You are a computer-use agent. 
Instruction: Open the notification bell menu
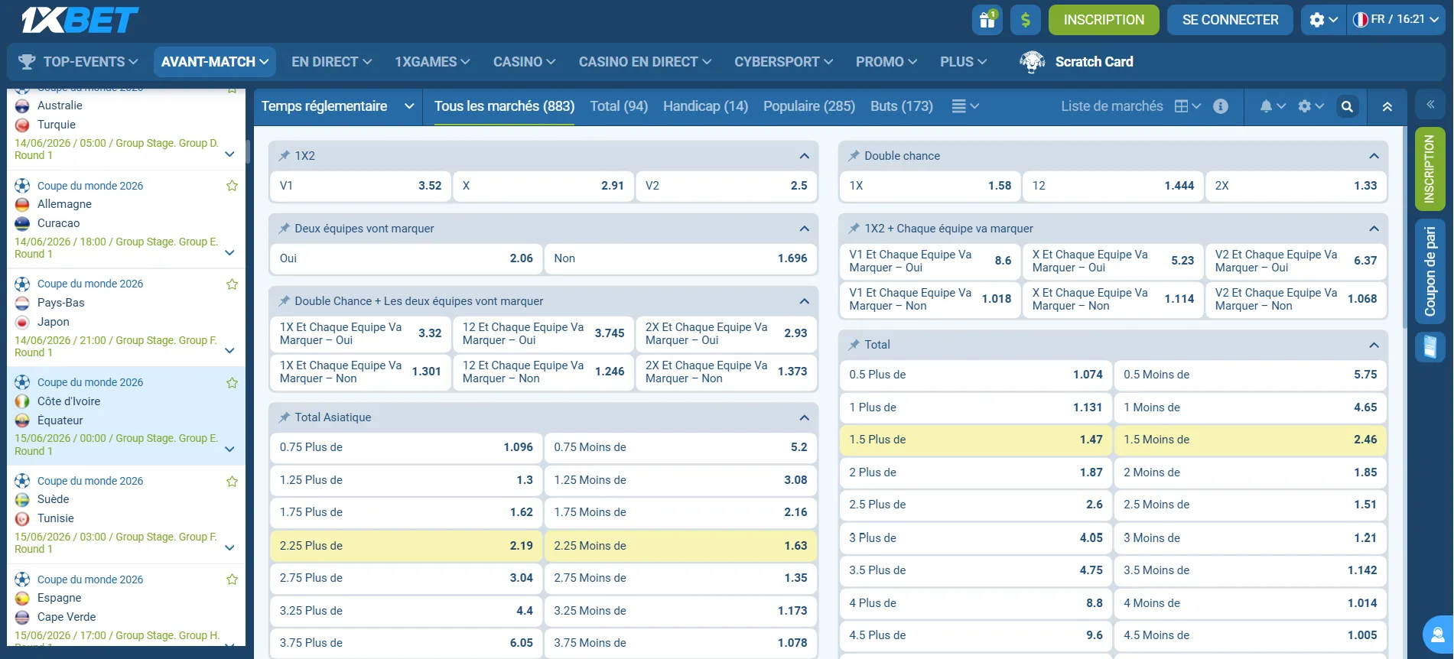click(1273, 106)
